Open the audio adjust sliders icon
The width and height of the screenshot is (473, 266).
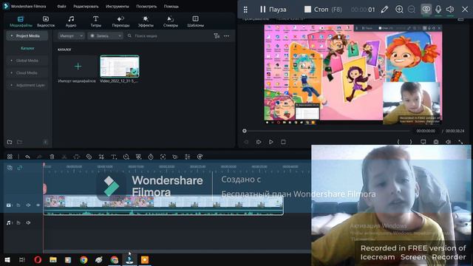[187, 157]
